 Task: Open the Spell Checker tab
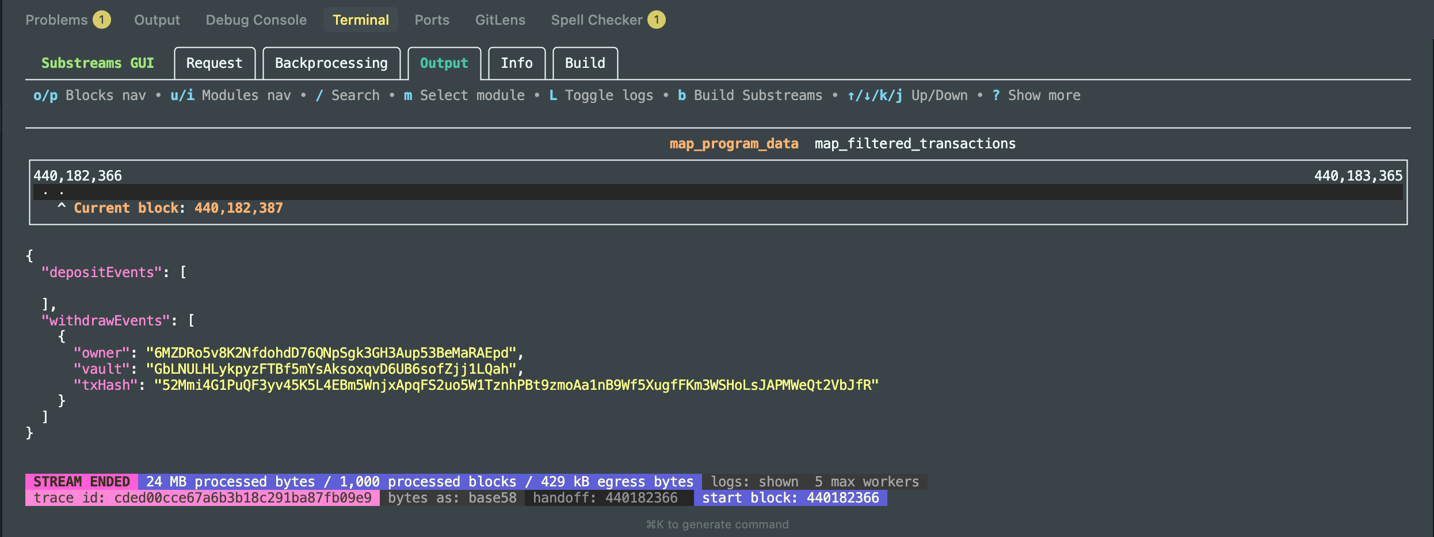(596, 20)
